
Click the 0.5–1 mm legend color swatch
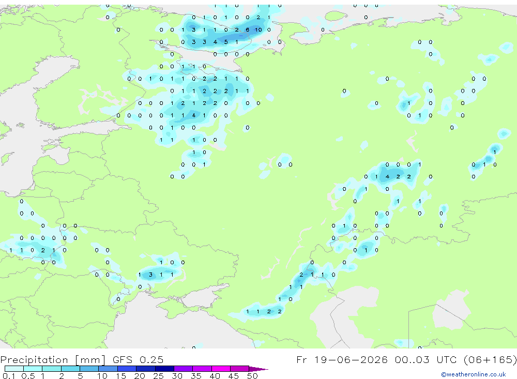(33, 369)
